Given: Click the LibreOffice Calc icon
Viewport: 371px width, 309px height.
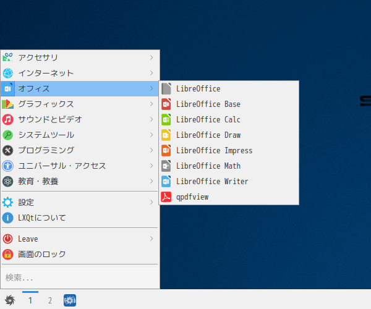Looking at the screenshot, I should click(x=166, y=120).
